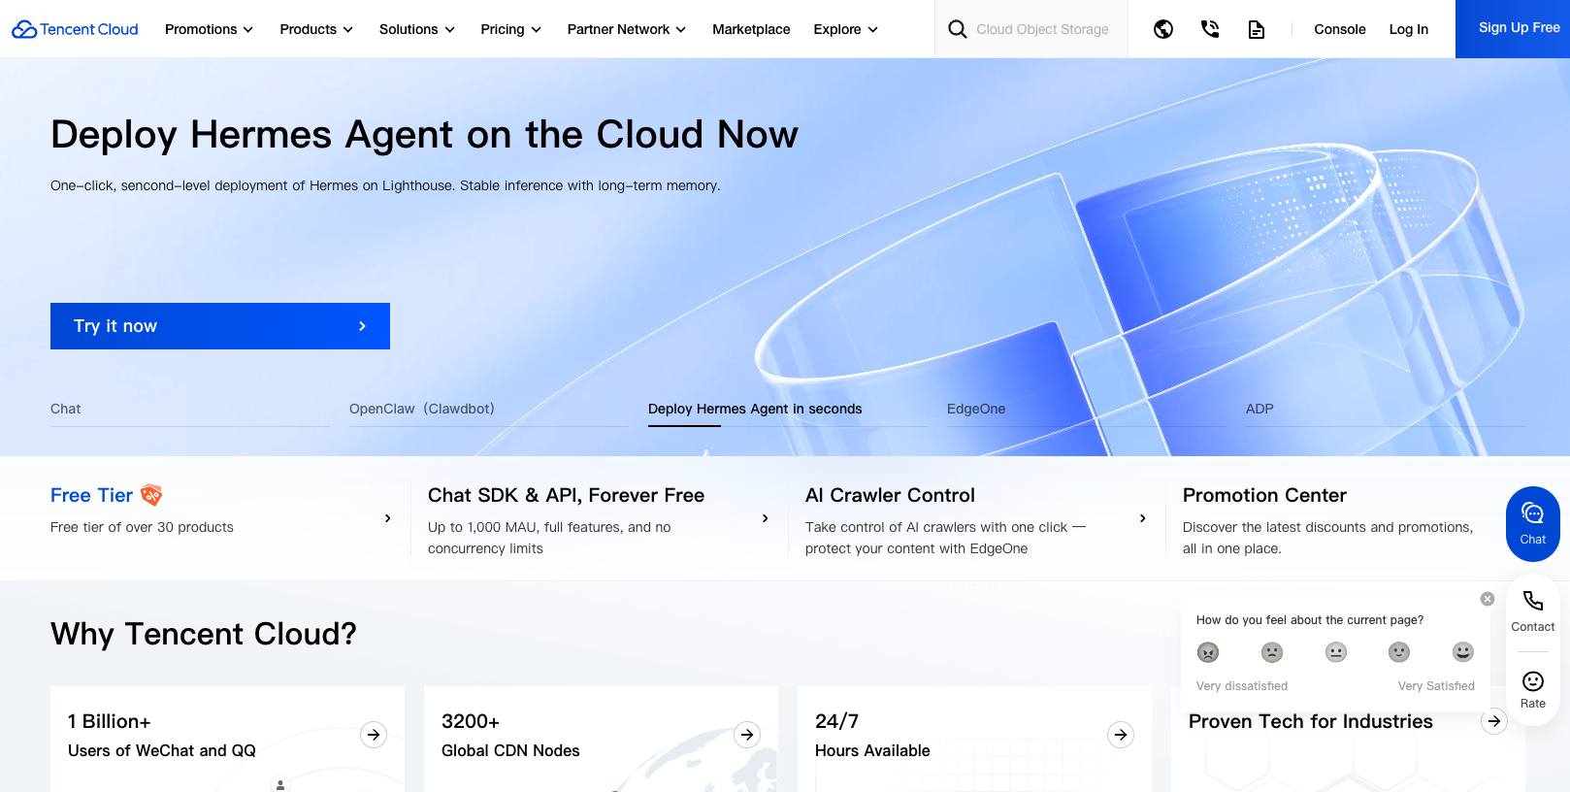Open the Promotion Center heading
The height and width of the screenshot is (792, 1570).
tap(1264, 495)
